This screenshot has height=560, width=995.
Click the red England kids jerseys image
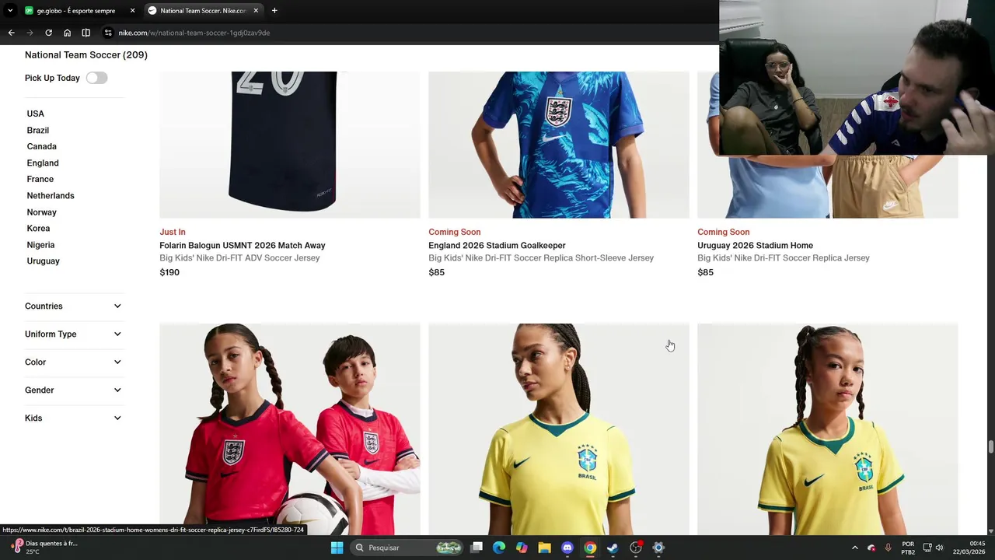[x=290, y=429]
